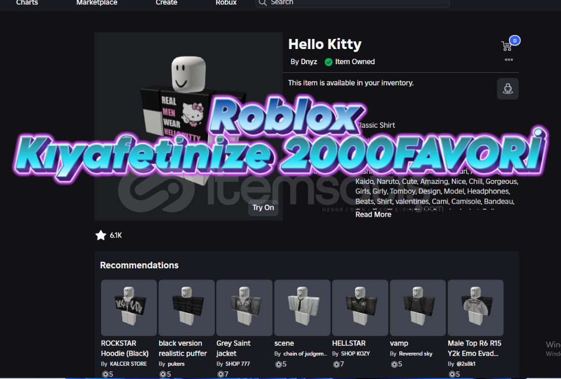The height and width of the screenshot is (379, 561).
Task: Click the green Item Owned checkmark icon
Action: 329,62
